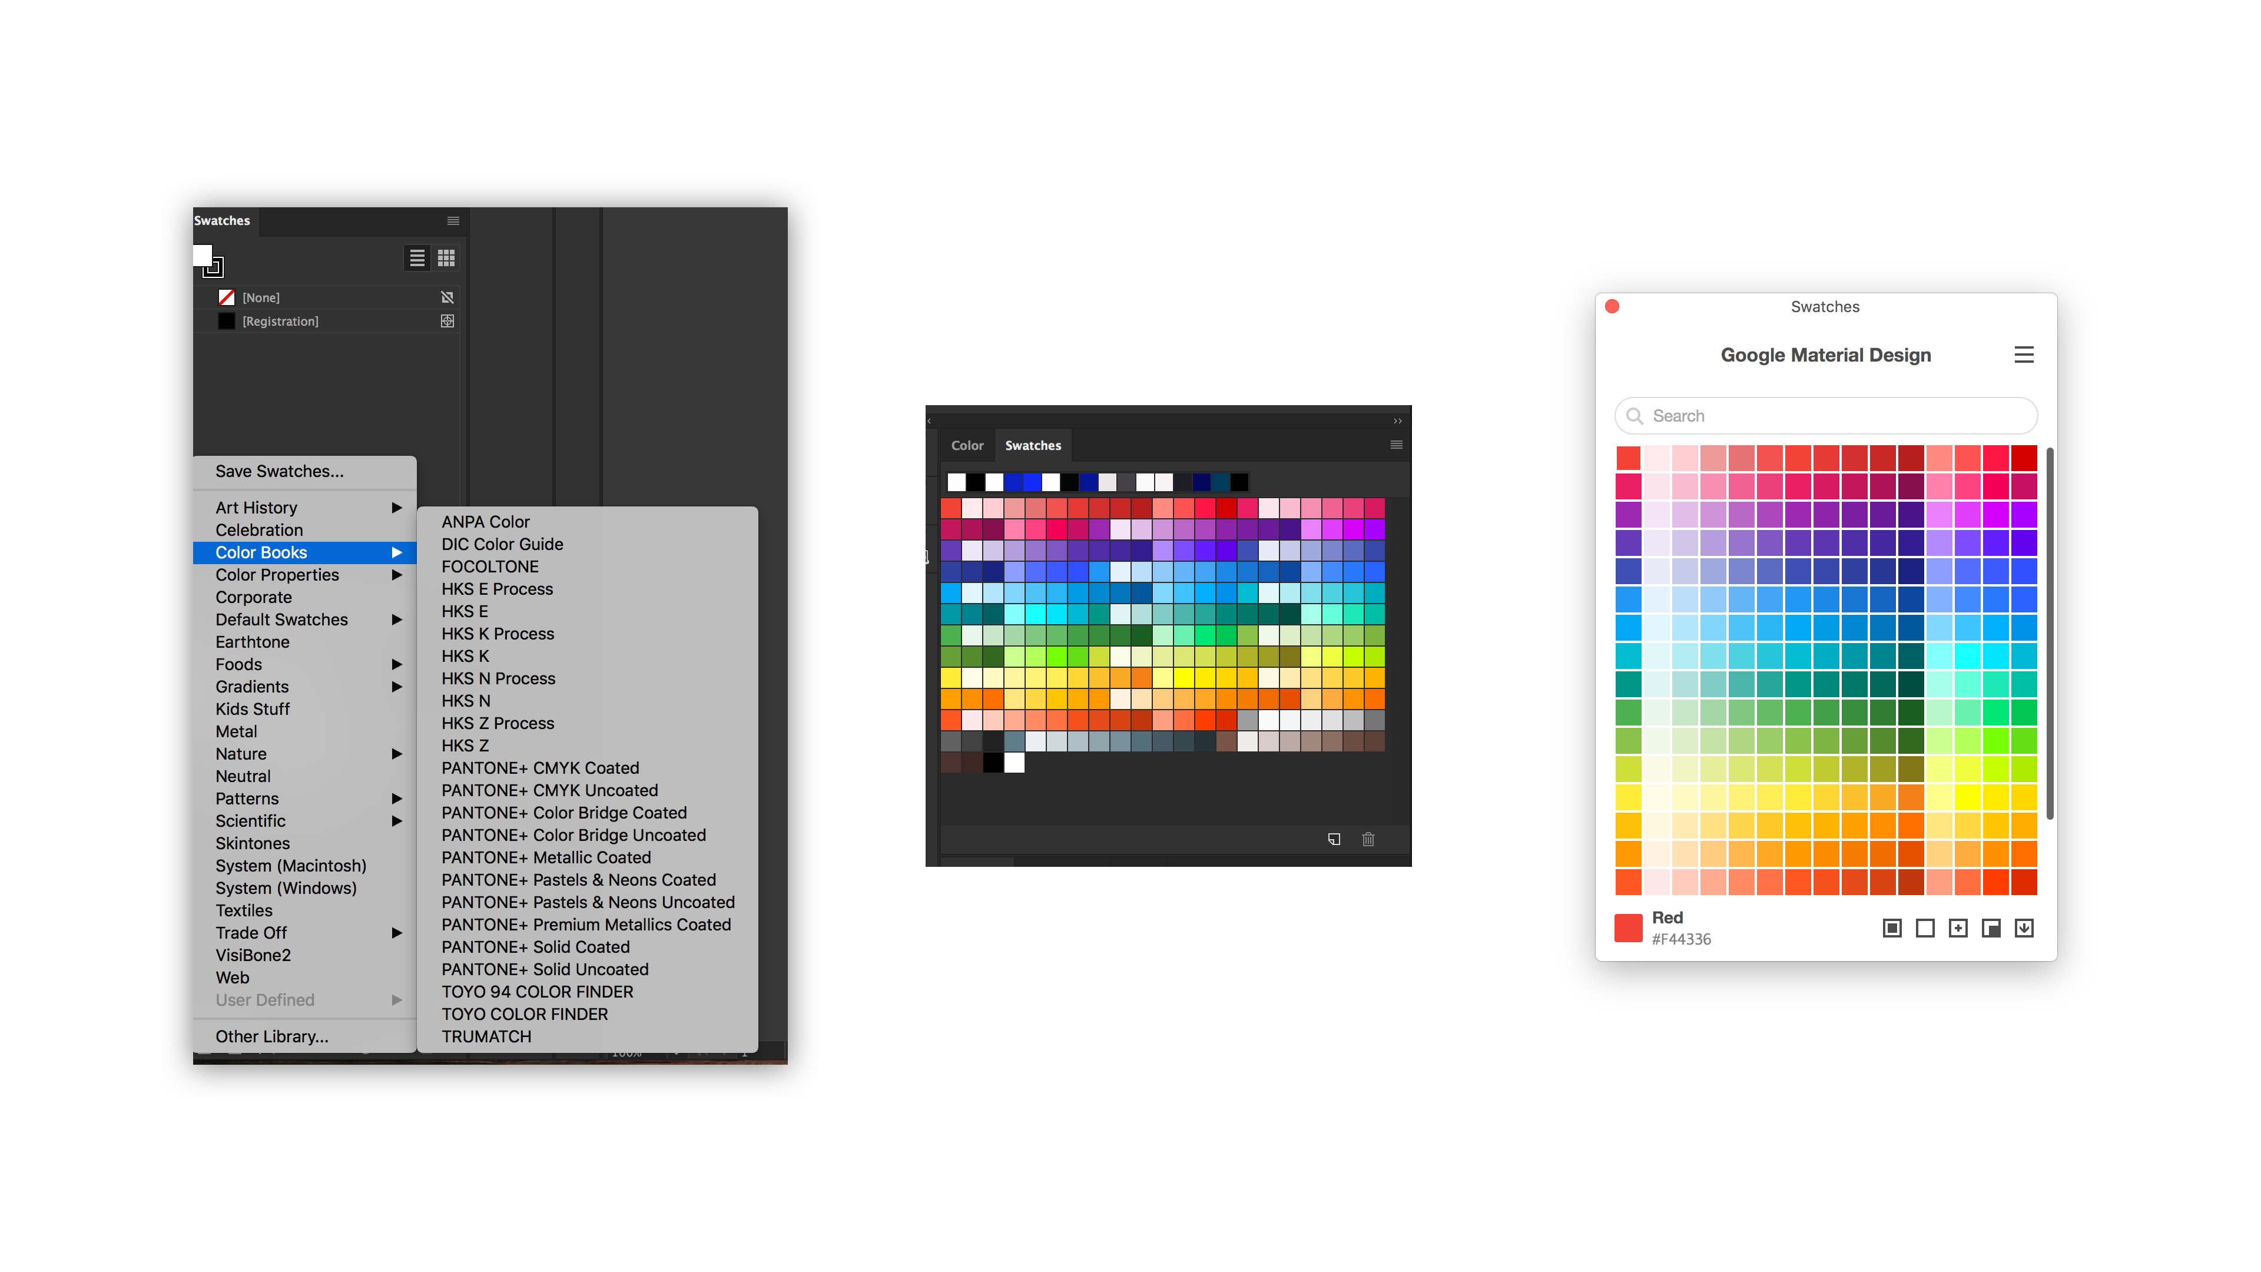Expand the Color Properties submenu arrow

click(x=397, y=575)
